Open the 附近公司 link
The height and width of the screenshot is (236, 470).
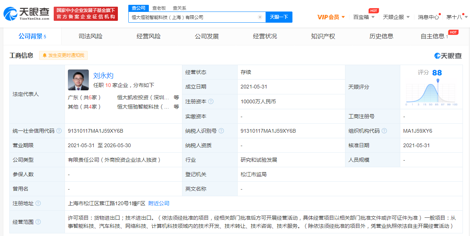159,203
